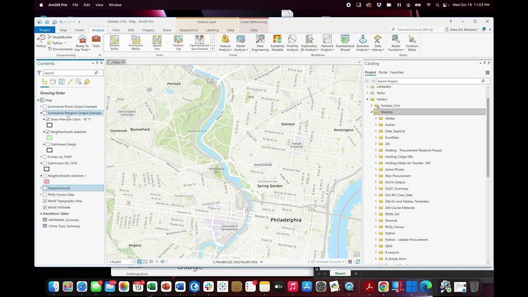Collapse the Standalone Tables group
Image resolution: width=528 pixels, height=297 pixels.
click(x=41, y=214)
